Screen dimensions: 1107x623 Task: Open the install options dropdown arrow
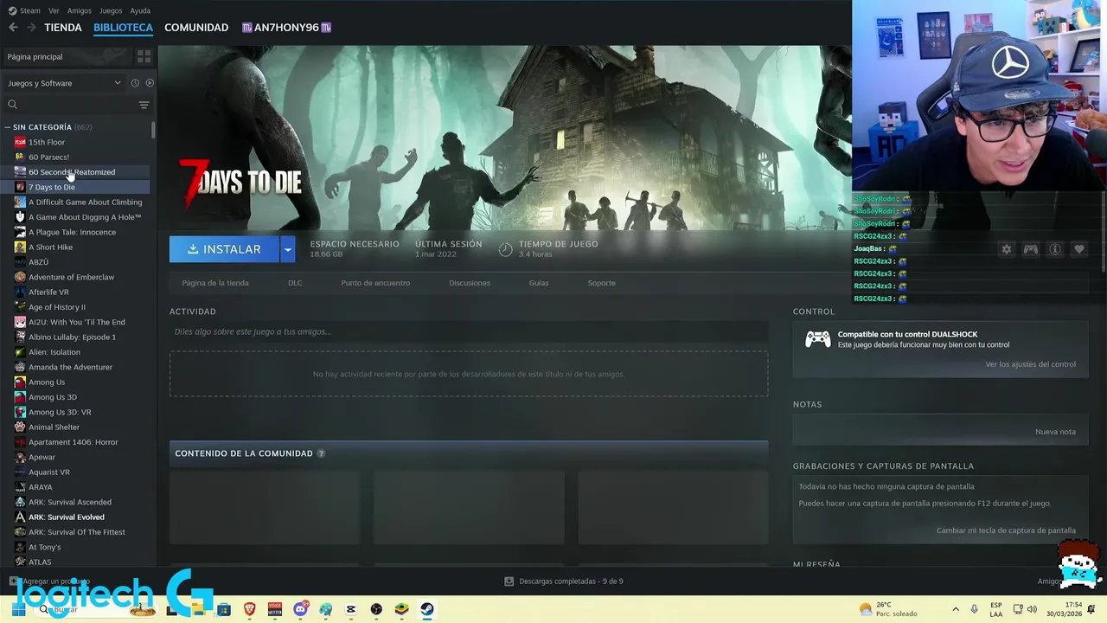pos(288,249)
